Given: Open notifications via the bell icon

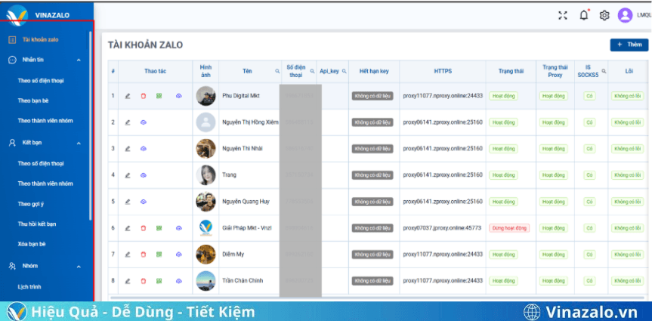Looking at the screenshot, I should [x=584, y=15].
